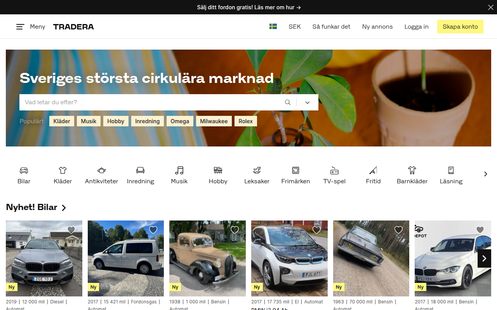
Task: Open the Hobby train icon
Action: pos(218,170)
